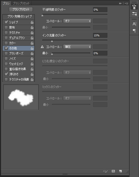Enable the ブラシポーズ checkbox
The width and height of the screenshot is (139, 177).
pos(6,53)
